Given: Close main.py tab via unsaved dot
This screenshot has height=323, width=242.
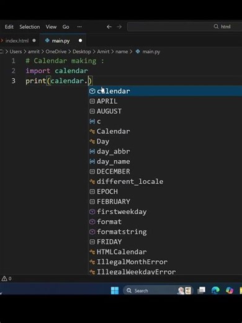Looking at the screenshot, I should click(x=80, y=40).
